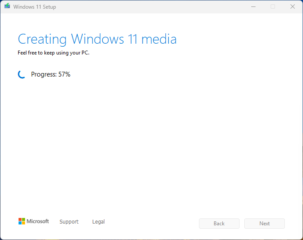
Task: Click the "Feel free to keep using your PC" text
Action: 54,53
